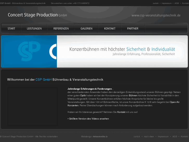
Task: Open AGB link in the top bar
Action: pos(177,3)
